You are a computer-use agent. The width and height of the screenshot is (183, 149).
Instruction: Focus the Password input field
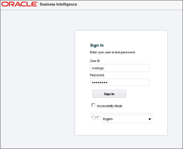pyautogui.click(x=119, y=82)
